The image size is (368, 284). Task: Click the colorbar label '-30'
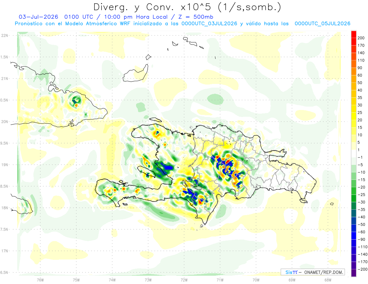click(x=361, y=202)
